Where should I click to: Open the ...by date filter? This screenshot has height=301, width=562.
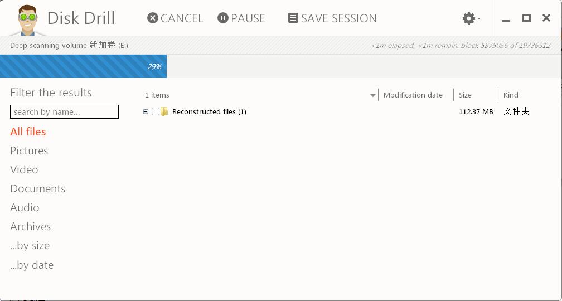[x=32, y=265]
